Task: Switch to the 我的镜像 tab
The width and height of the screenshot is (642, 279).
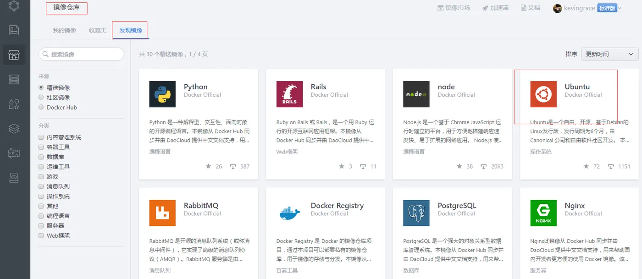Action: click(x=64, y=31)
